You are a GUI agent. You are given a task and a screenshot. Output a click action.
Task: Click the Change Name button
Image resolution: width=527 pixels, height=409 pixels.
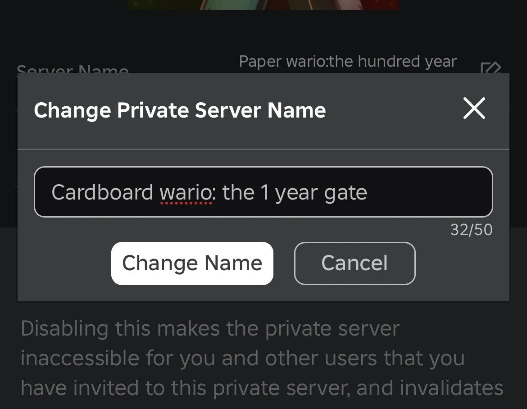(192, 263)
